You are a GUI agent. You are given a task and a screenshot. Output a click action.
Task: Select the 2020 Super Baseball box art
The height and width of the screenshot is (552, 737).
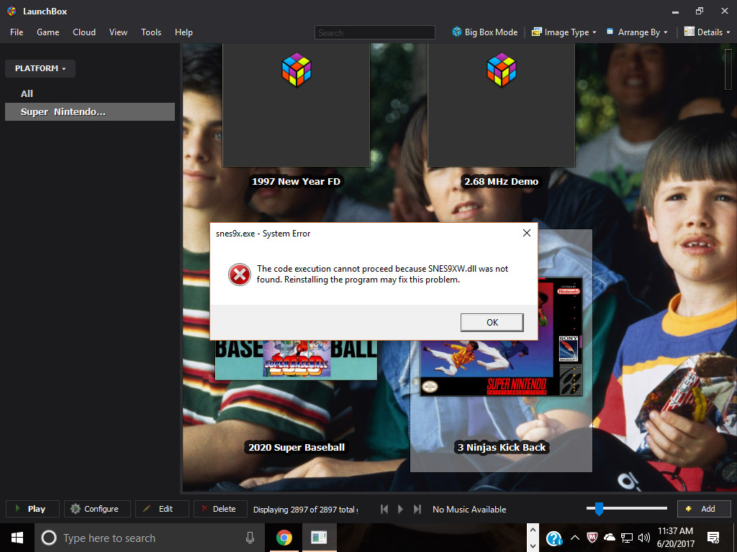[x=296, y=360]
